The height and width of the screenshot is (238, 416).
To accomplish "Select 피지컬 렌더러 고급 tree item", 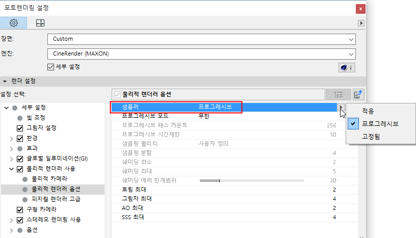I will [x=56, y=199].
